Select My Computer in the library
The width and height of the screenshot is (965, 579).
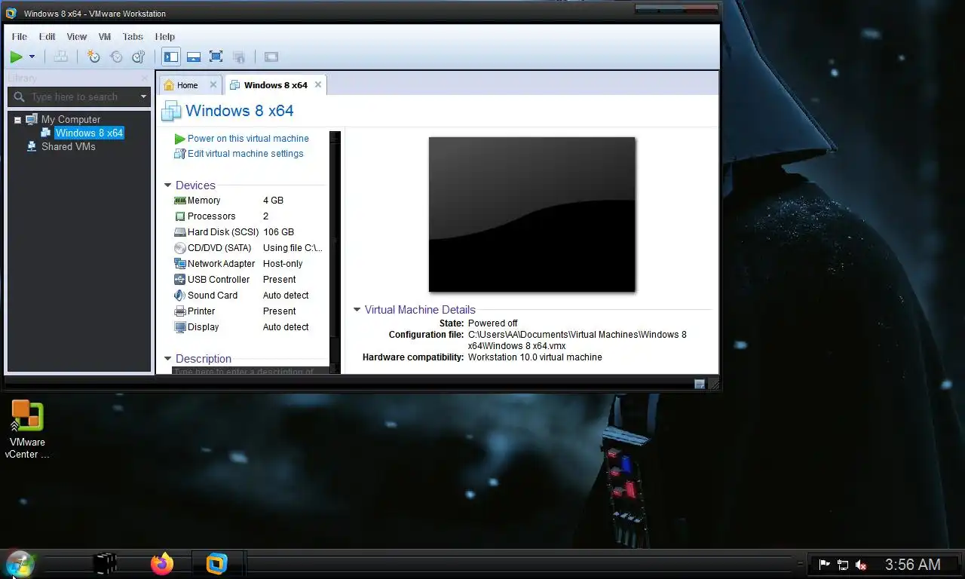(x=70, y=119)
